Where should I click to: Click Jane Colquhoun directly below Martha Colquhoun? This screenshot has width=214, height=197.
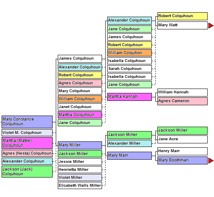[80, 123]
